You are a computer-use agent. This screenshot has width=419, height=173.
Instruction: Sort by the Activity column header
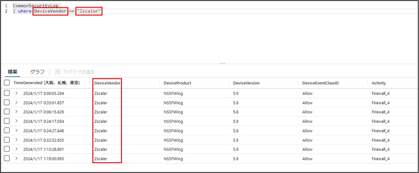pos(379,83)
